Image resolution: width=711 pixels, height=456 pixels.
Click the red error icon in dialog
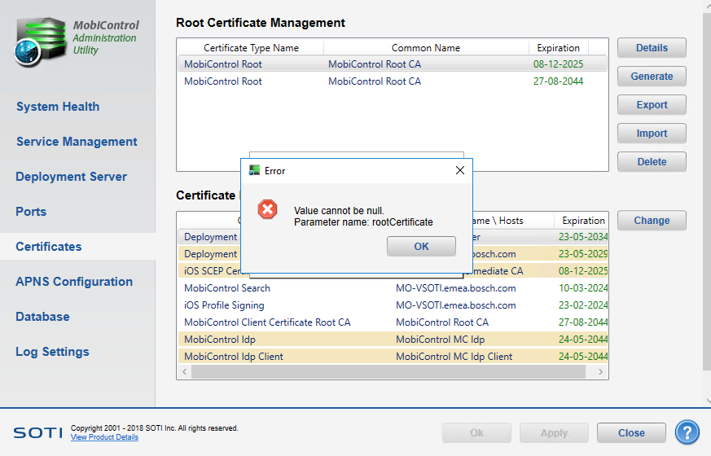268,210
